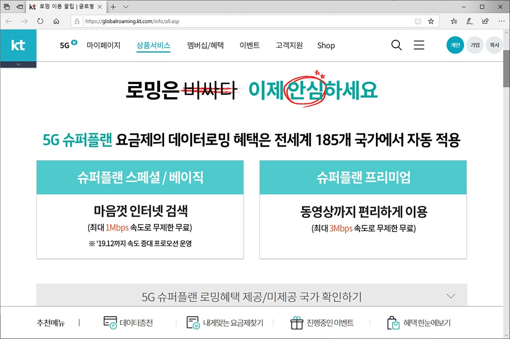Click the chevron on the 국가 확인하기 bar
Screen dimensions: 510x339
450,296
